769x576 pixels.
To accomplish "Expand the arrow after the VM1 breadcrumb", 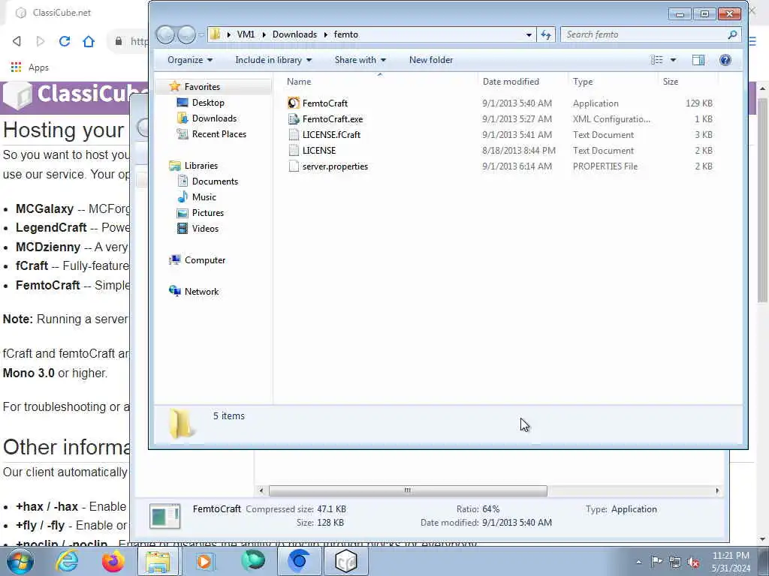I will coord(264,34).
